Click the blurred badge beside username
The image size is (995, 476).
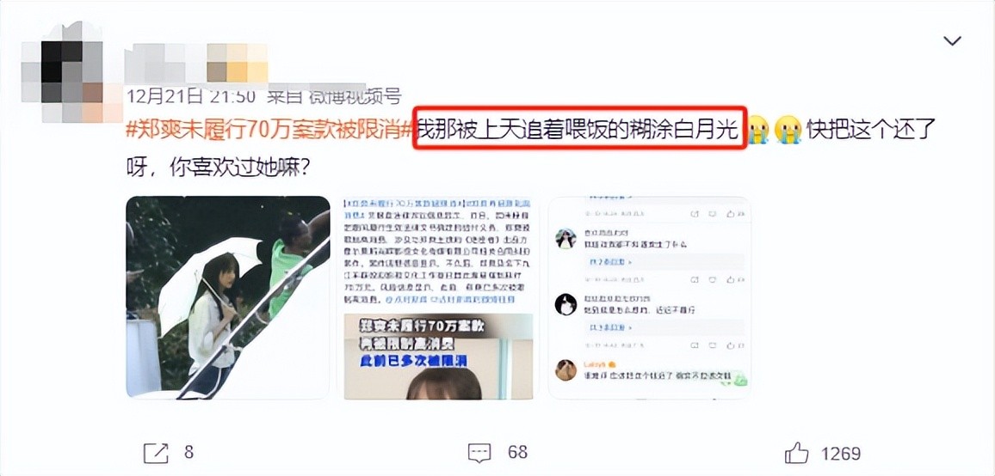pyautogui.click(x=238, y=64)
